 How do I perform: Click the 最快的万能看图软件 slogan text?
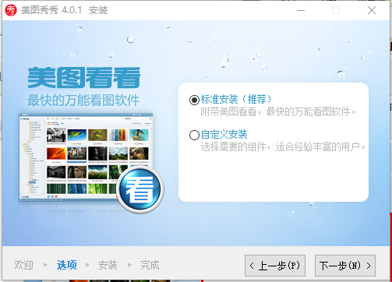pos(83,100)
